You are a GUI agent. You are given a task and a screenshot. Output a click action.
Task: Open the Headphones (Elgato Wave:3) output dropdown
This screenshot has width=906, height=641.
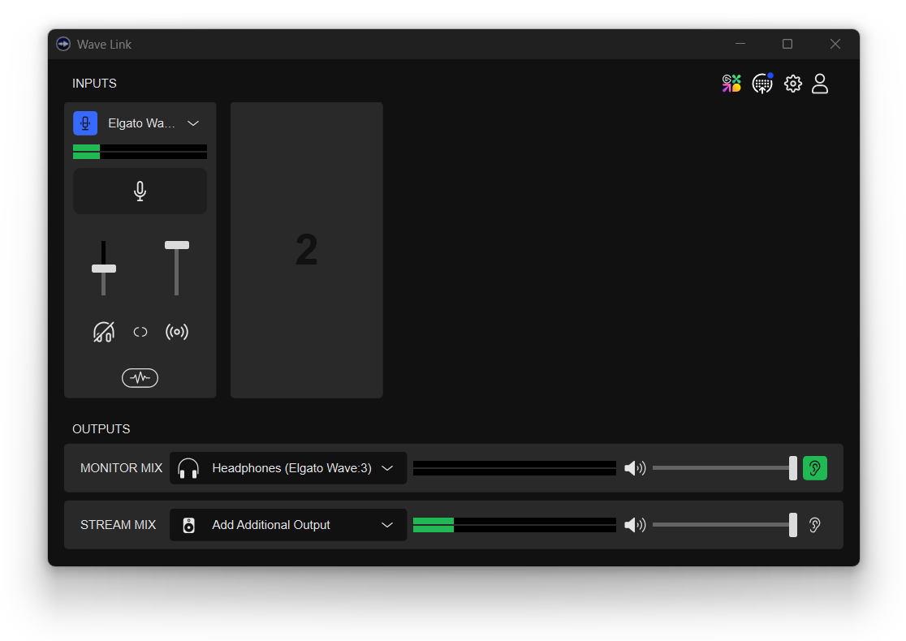coord(287,467)
